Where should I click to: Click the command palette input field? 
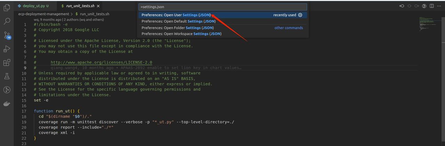coord(222,7)
